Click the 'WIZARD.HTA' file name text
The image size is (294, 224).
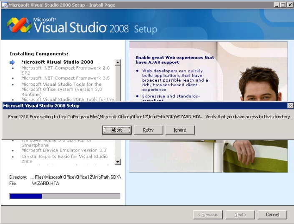tap(45, 183)
